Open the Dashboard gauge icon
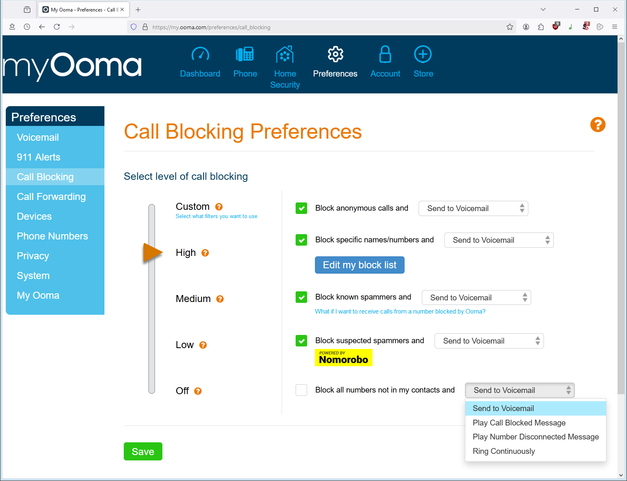The height and width of the screenshot is (481, 627). tap(200, 54)
